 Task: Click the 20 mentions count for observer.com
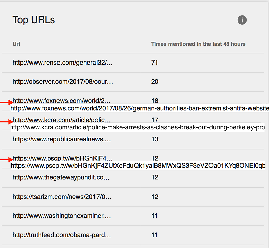tap(155, 82)
